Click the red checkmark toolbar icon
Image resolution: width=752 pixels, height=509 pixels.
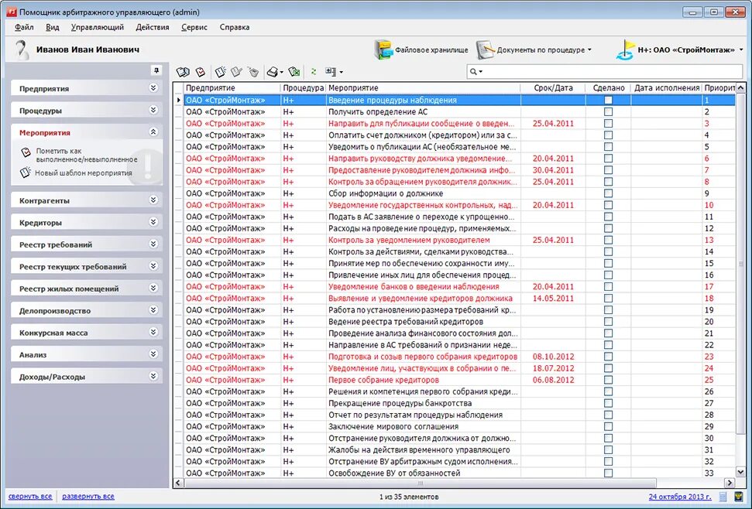click(201, 72)
